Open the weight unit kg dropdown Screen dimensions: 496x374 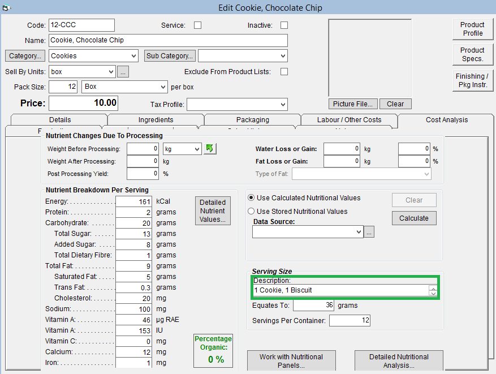[x=197, y=149]
